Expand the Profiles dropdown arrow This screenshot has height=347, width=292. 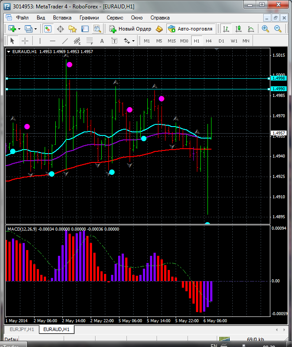click(35, 29)
